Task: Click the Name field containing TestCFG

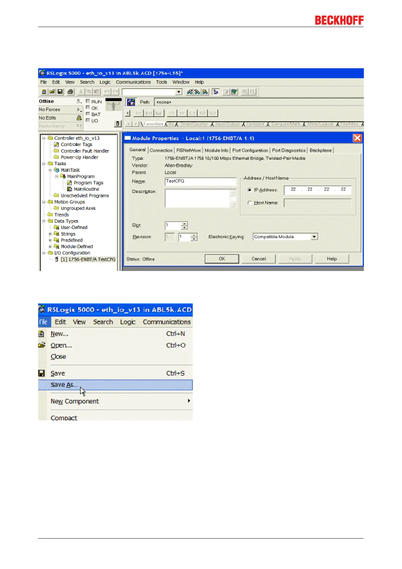Action: (200, 181)
